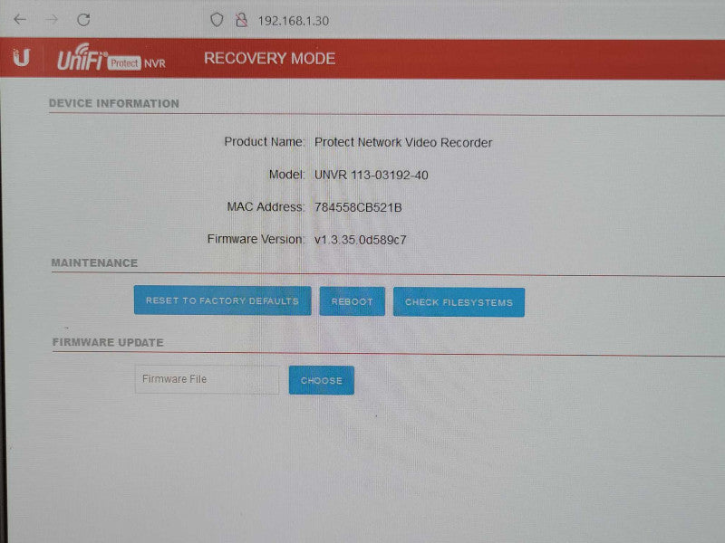This screenshot has width=725, height=543.
Task: Click the insecure connection padlock icon
Action: click(x=241, y=20)
